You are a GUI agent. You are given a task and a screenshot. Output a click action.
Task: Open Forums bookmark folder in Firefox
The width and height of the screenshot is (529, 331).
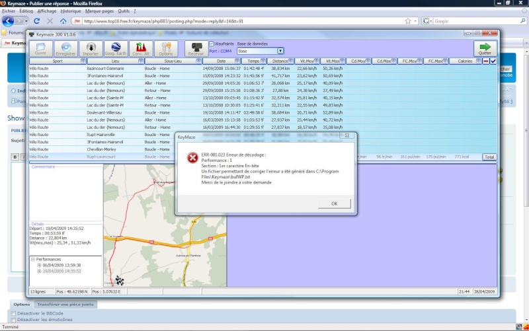13,32
